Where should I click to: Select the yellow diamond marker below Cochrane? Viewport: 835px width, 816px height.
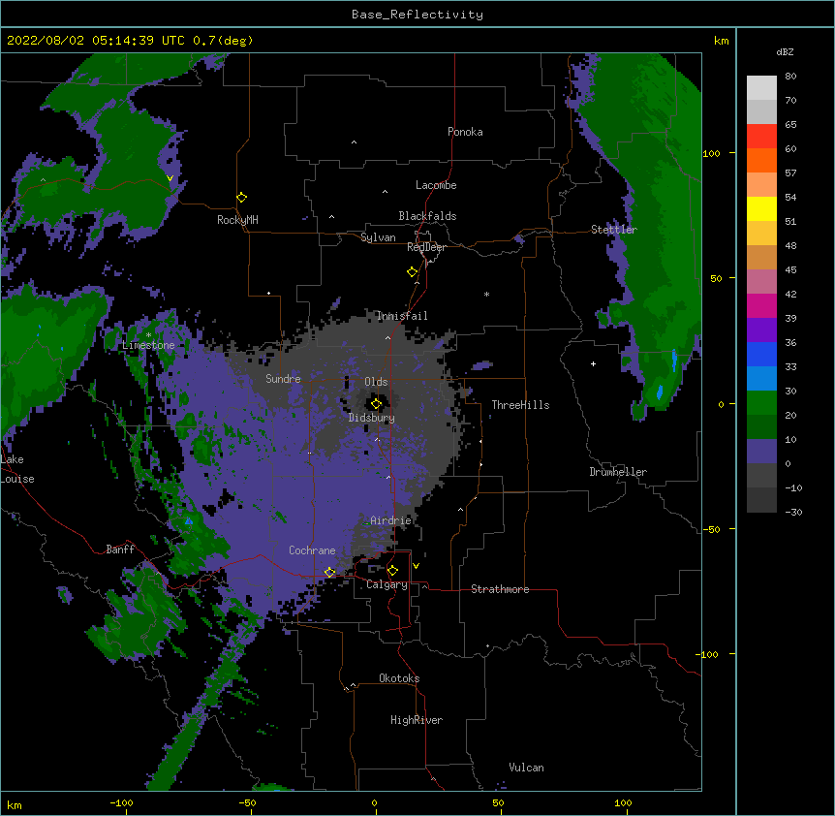(330, 572)
